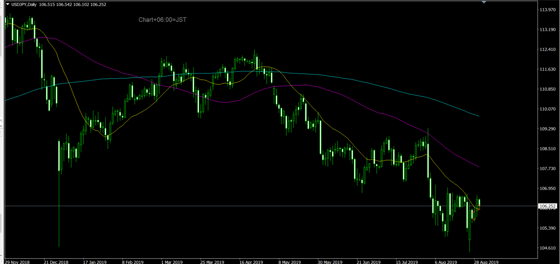
Task: Click the 106.950 price scale label
Action: point(547,189)
